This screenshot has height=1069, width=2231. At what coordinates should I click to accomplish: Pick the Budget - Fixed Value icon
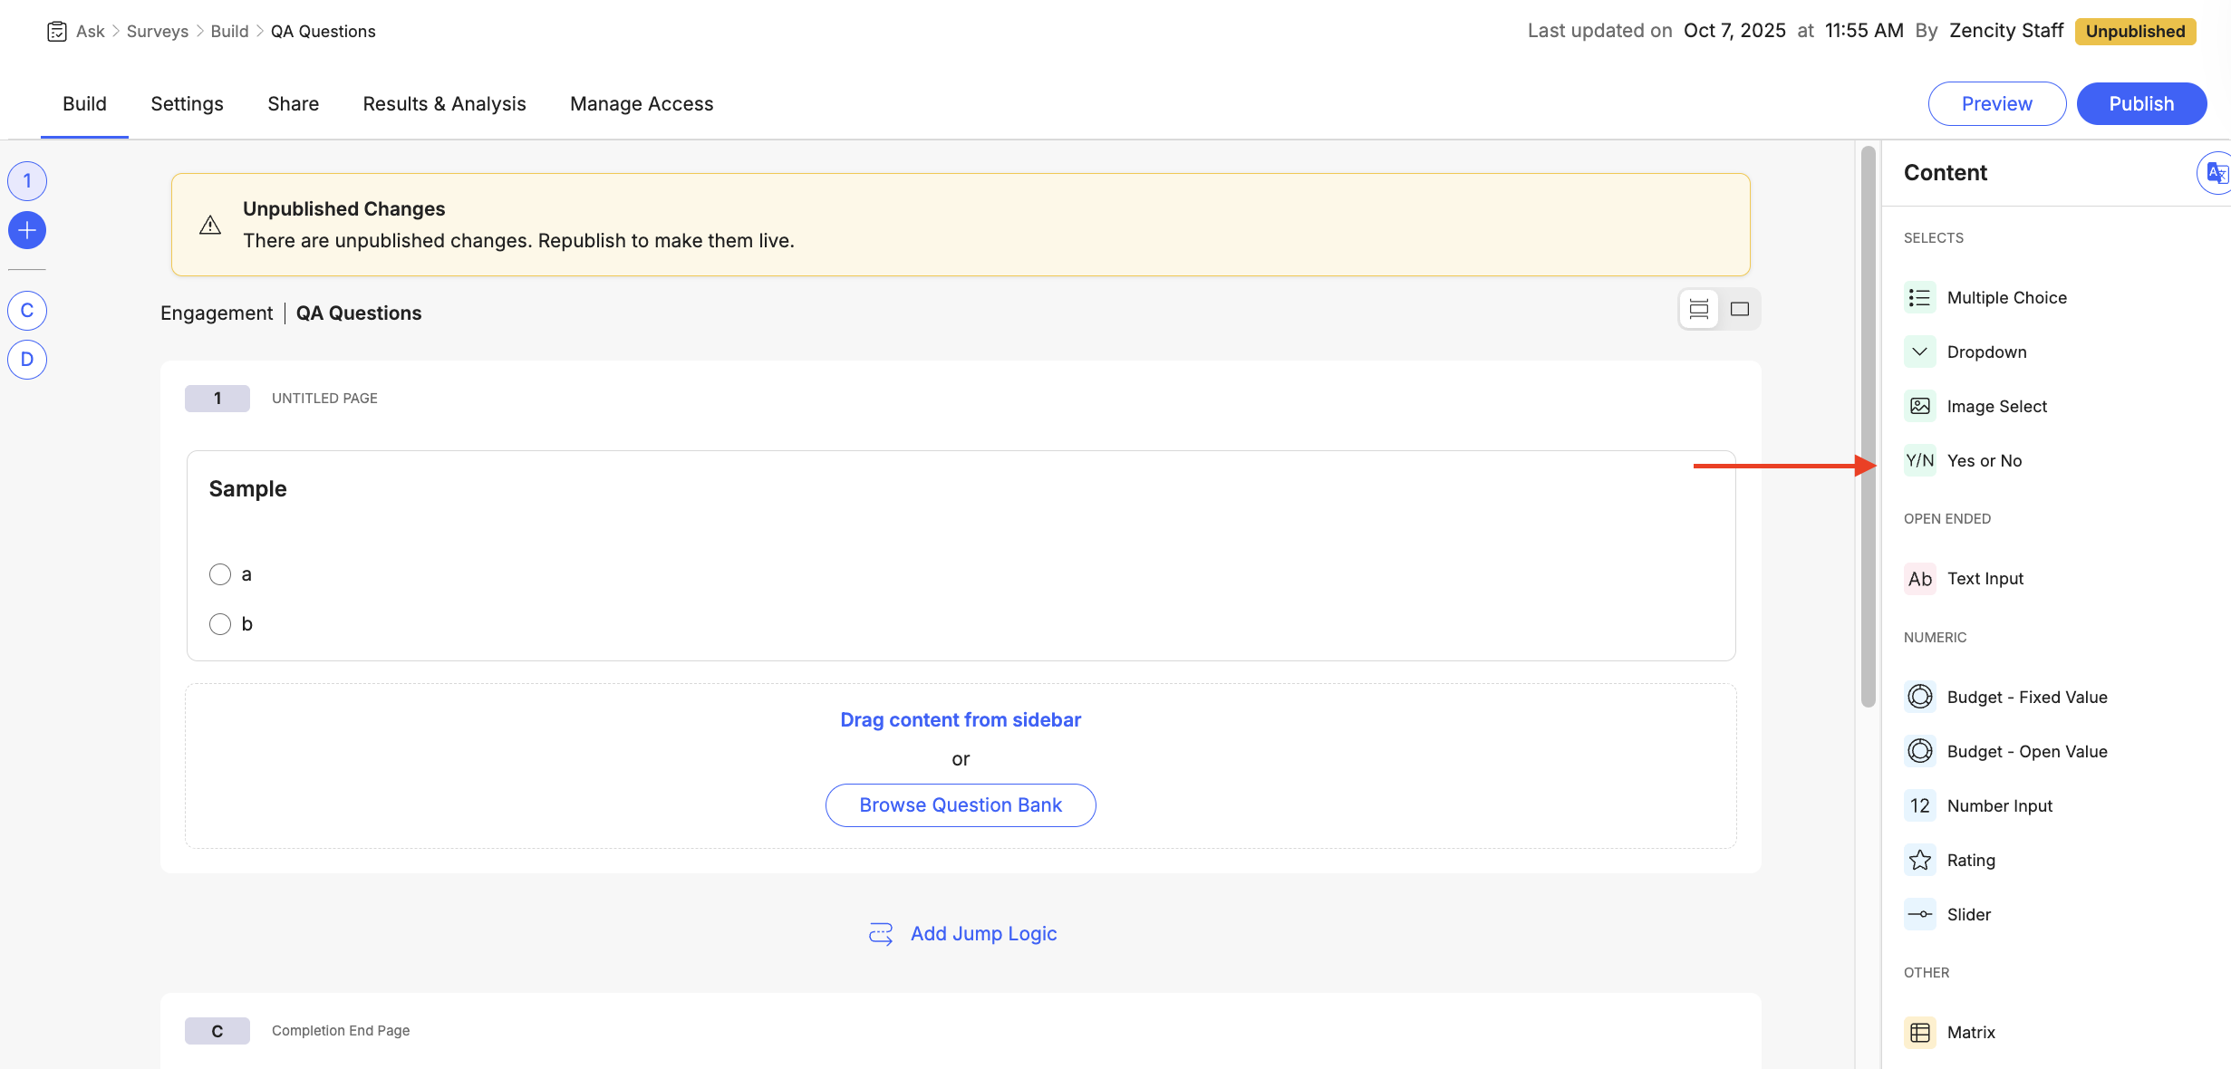[1919, 698]
